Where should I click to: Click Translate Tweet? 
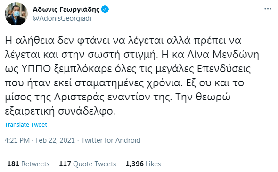point(26,125)
